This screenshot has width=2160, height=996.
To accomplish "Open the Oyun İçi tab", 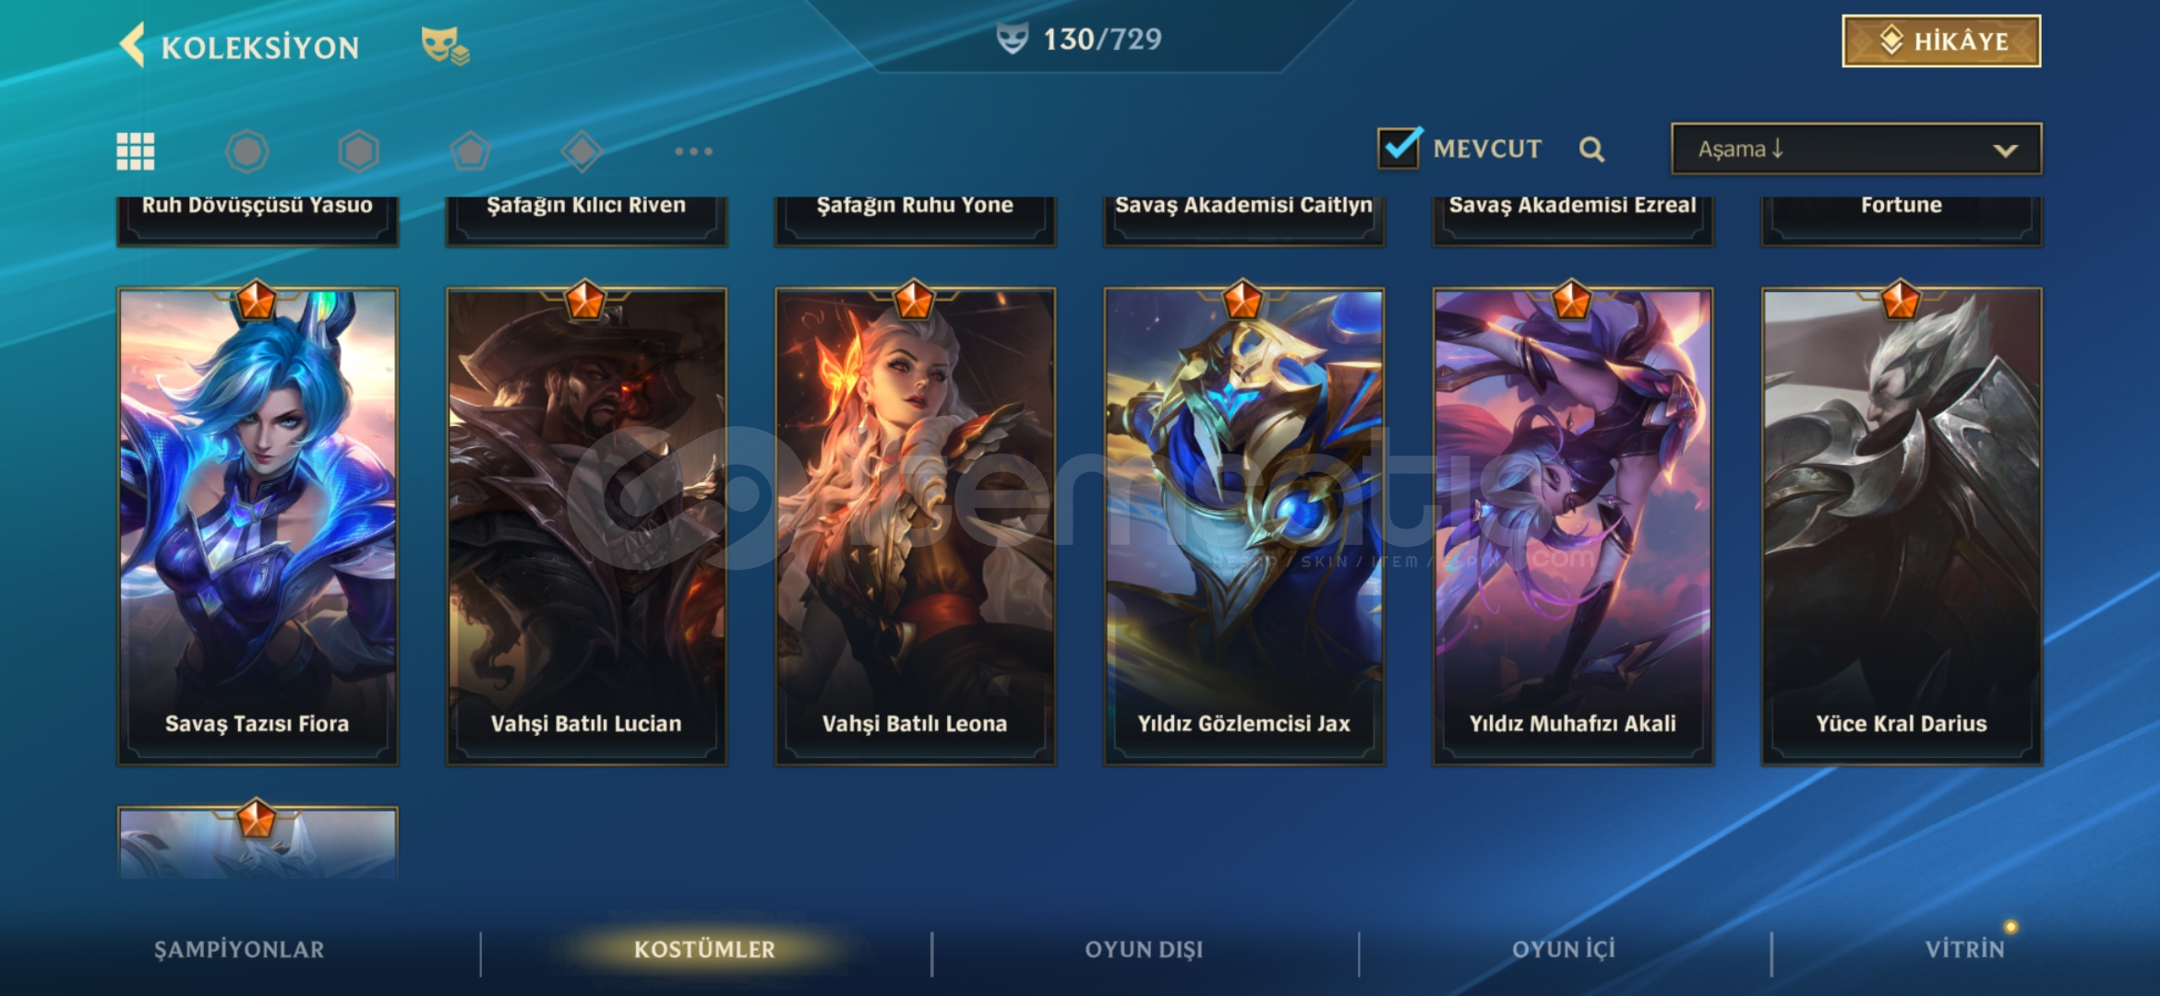I will [x=1564, y=950].
